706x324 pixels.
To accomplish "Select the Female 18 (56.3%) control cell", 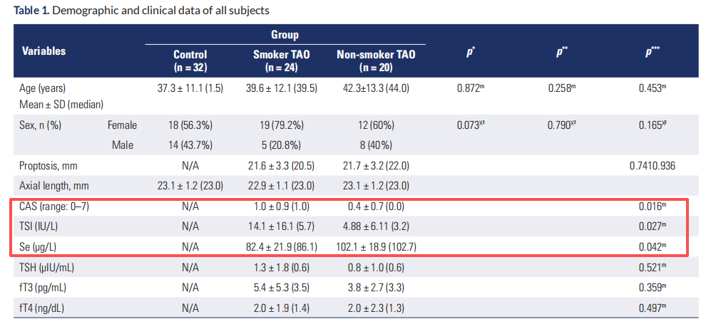I will tap(190, 126).
